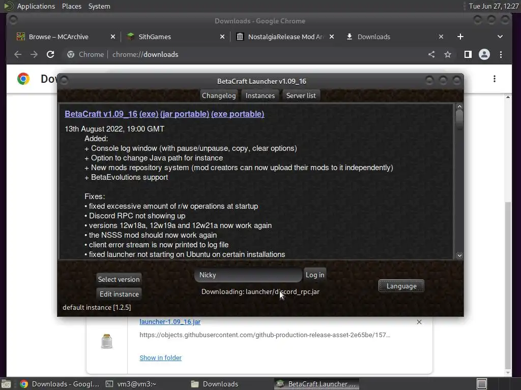Click the changelog scrollbar thumb
The image size is (521, 390).
(459, 119)
